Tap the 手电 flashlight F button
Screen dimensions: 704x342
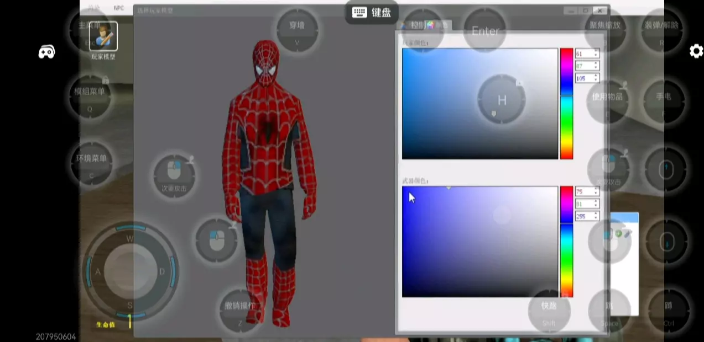[x=664, y=102]
